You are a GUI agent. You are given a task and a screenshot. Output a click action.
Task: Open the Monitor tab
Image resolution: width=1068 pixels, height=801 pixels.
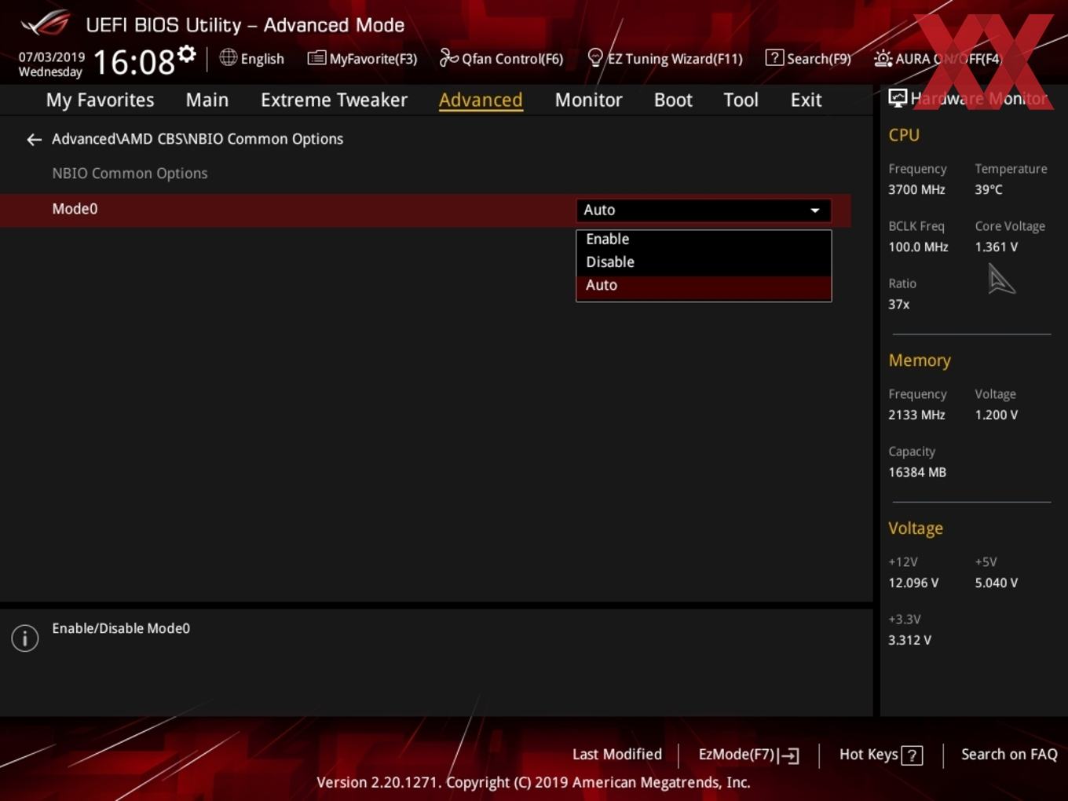pos(588,100)
